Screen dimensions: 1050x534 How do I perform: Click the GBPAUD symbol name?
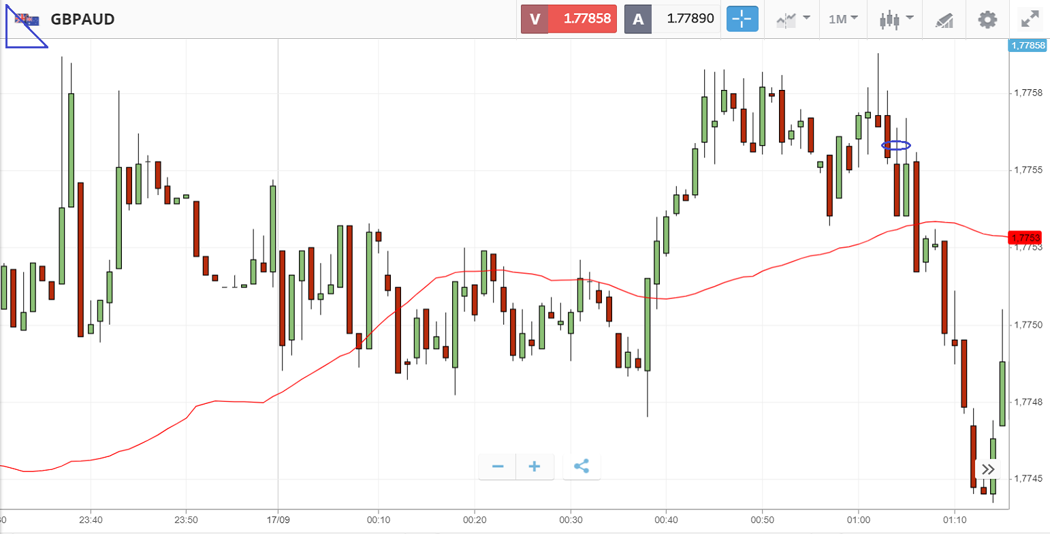point(82,19)
